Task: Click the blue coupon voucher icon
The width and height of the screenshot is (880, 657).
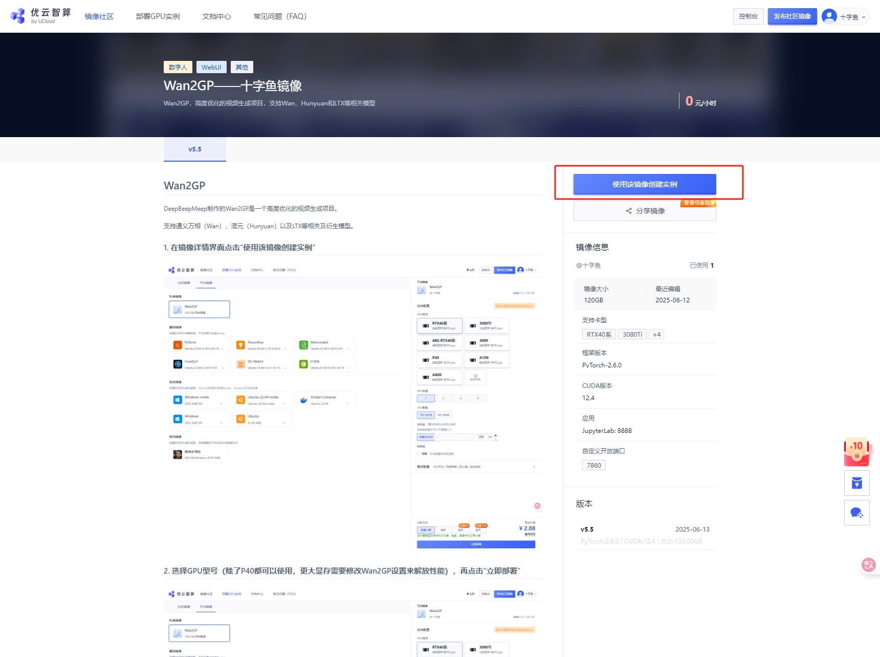Action: (x=857, y=483)
